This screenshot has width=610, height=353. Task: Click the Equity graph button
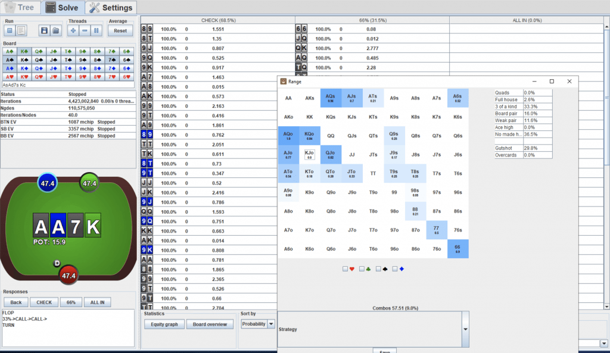164,324
